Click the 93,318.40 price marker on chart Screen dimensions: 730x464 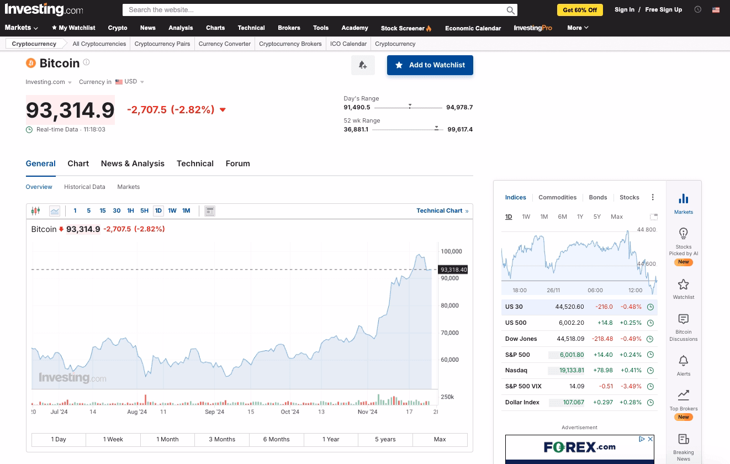coord(453,270)
